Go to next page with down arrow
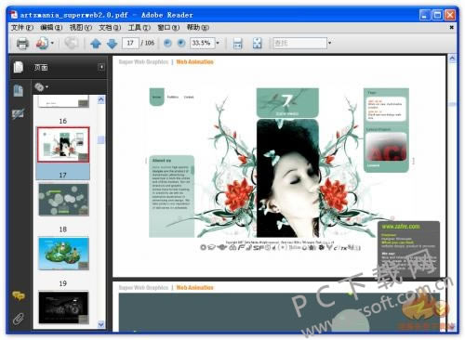This screenshot has width=465, height=340. pos(112,44)
